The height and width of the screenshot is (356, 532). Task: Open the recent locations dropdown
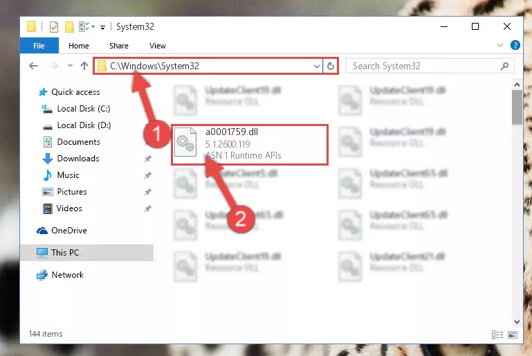pos(70,66)
